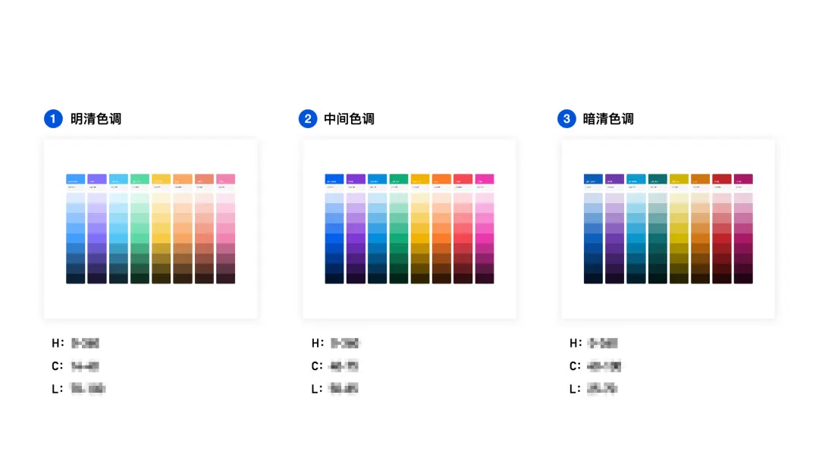Click the L: label under 明清色调
The height and width of the screenshot is (461, 819).
pyautogui.click(x=57, y=389)
